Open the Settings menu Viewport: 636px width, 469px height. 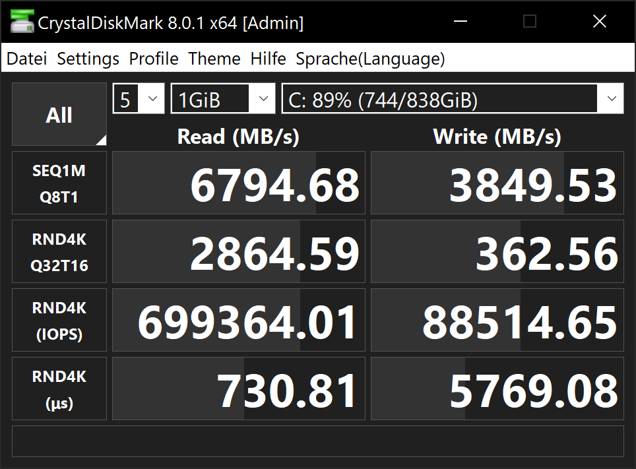coord(88,59)
